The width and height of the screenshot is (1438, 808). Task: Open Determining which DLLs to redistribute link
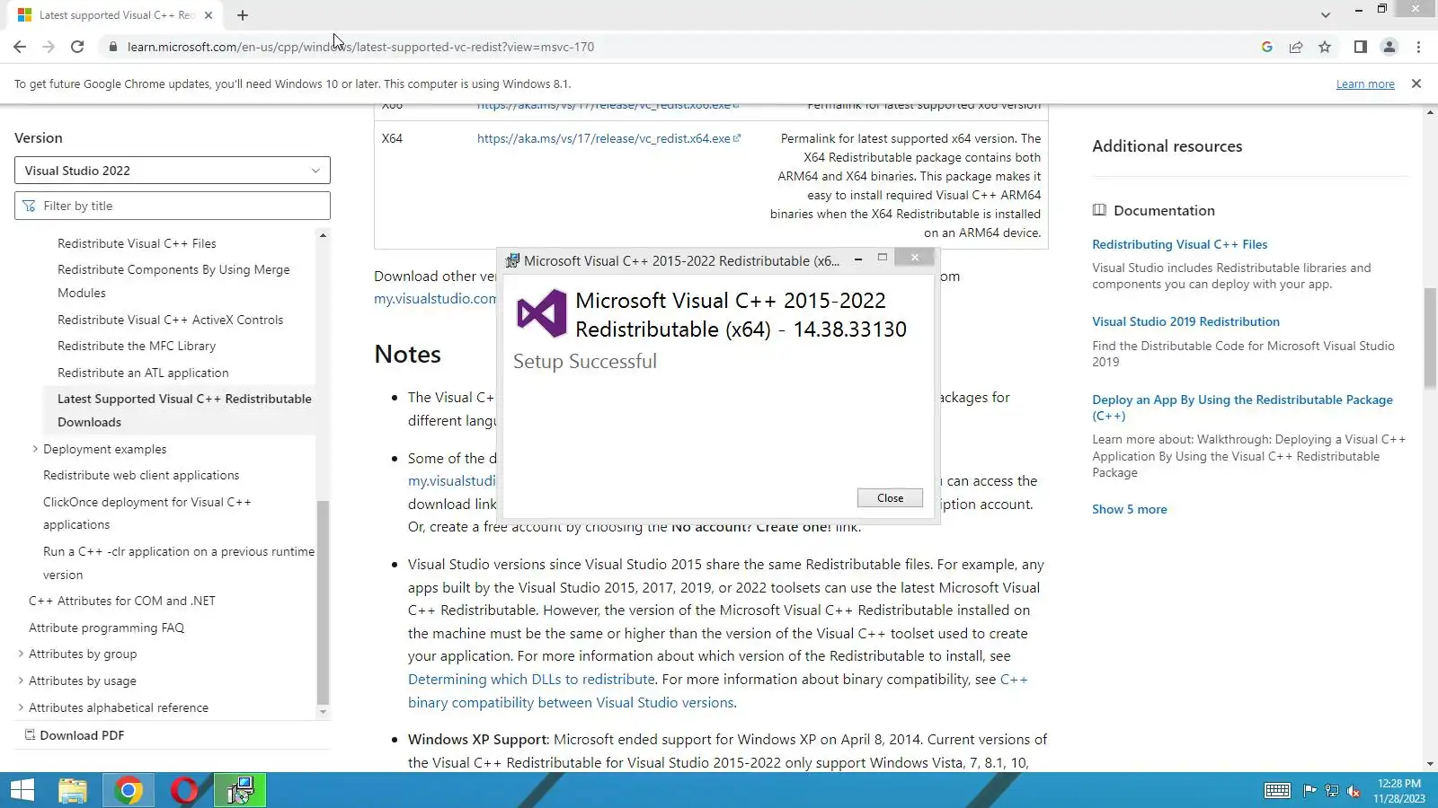coord(531,680)
